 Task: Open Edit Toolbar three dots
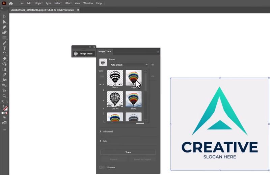click(4, 130)
